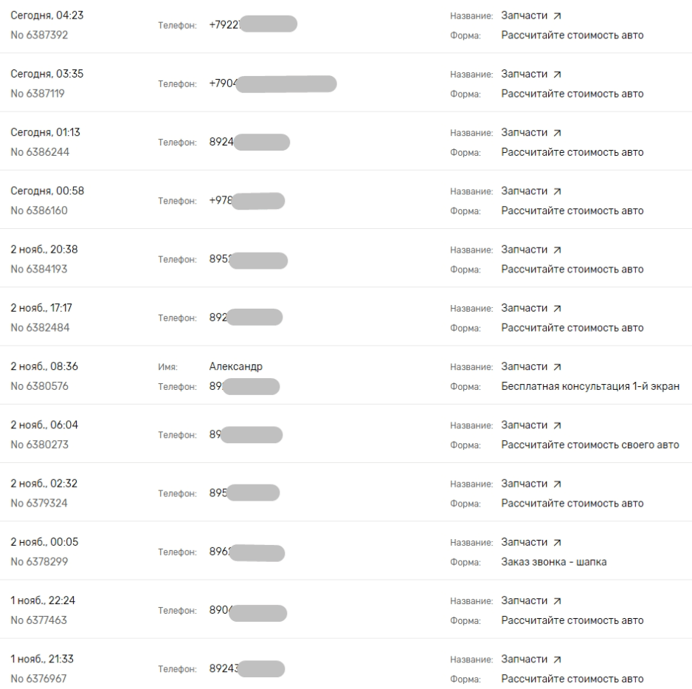Image resolution: width=692 pixels, height=689 pixels.
Task: Click the arrow icon in Александр's lead row
Action: (x=556, y=366)
